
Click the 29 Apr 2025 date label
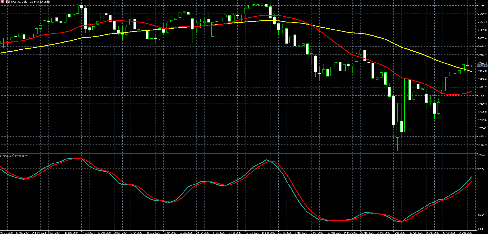point(465,233)
